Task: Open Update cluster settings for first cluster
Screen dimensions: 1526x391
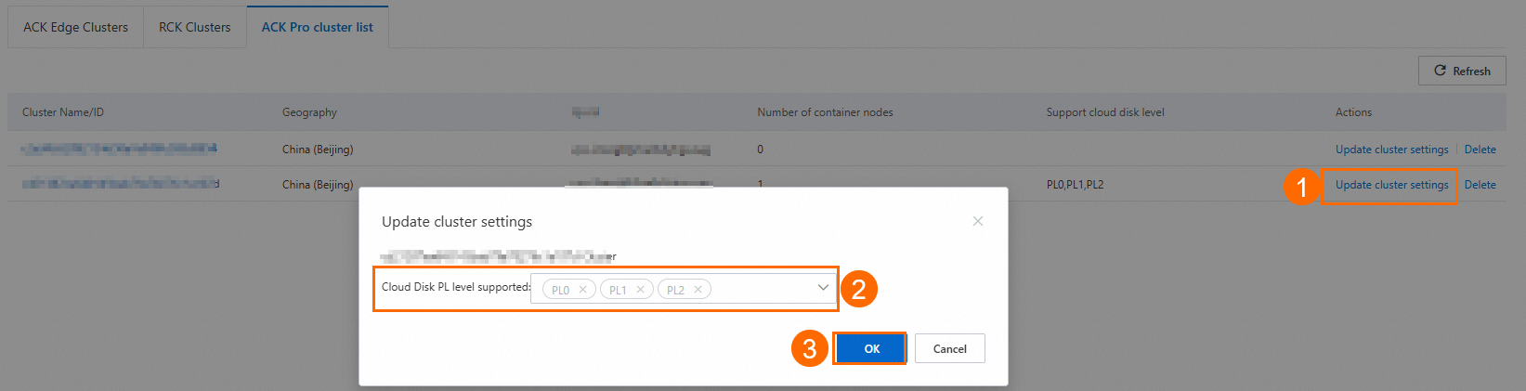Action: point(1391,150)
